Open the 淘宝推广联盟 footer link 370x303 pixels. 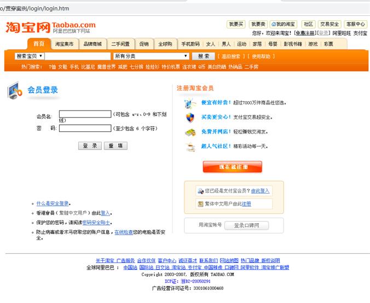coord(275,267)
